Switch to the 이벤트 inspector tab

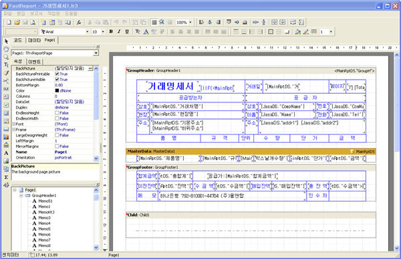click(35, 62)
